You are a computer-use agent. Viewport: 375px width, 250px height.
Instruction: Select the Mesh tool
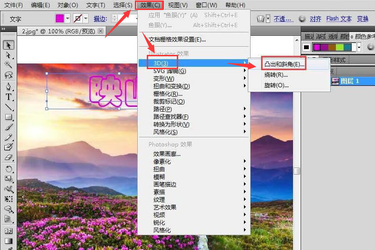9,231
